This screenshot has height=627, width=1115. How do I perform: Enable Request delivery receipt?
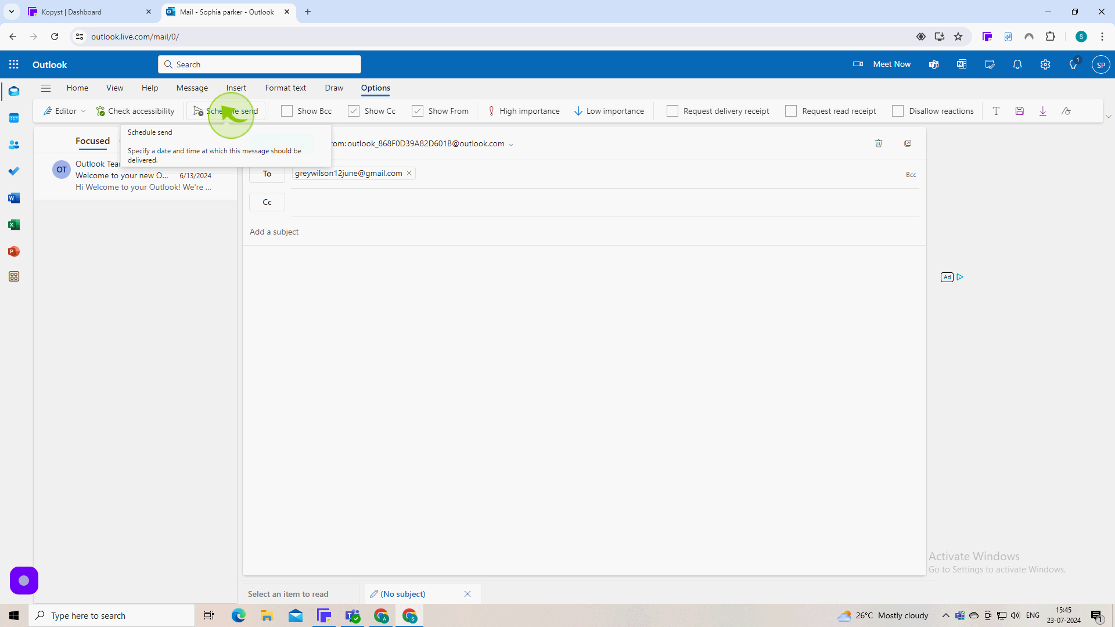coord(672,111)
